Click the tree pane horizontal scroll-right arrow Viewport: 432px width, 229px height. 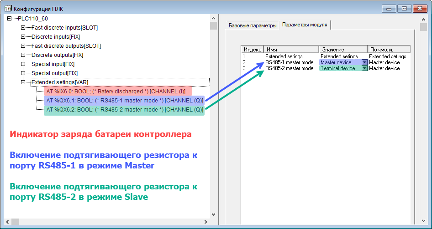click(x=205, y=222)
